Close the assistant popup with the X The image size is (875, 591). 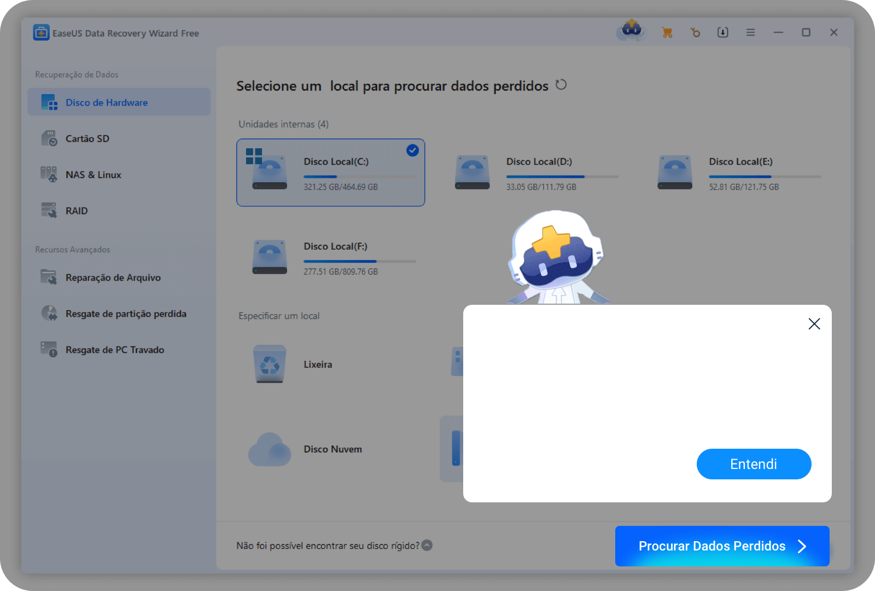pyautogui.click(x=814, y=324)
